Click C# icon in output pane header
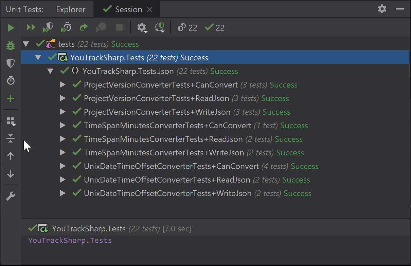This screenshot has width=411, height=266. (x=43, y=228)
